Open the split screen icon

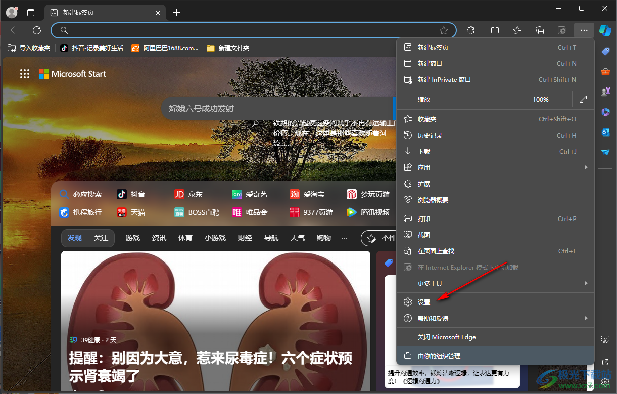495,30
